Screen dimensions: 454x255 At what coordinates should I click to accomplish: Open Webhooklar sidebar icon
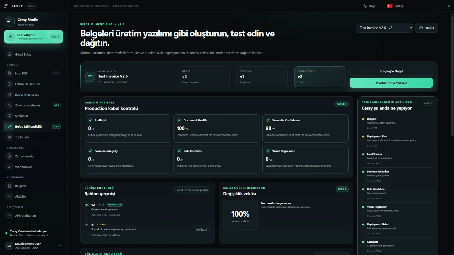[9, 167]
